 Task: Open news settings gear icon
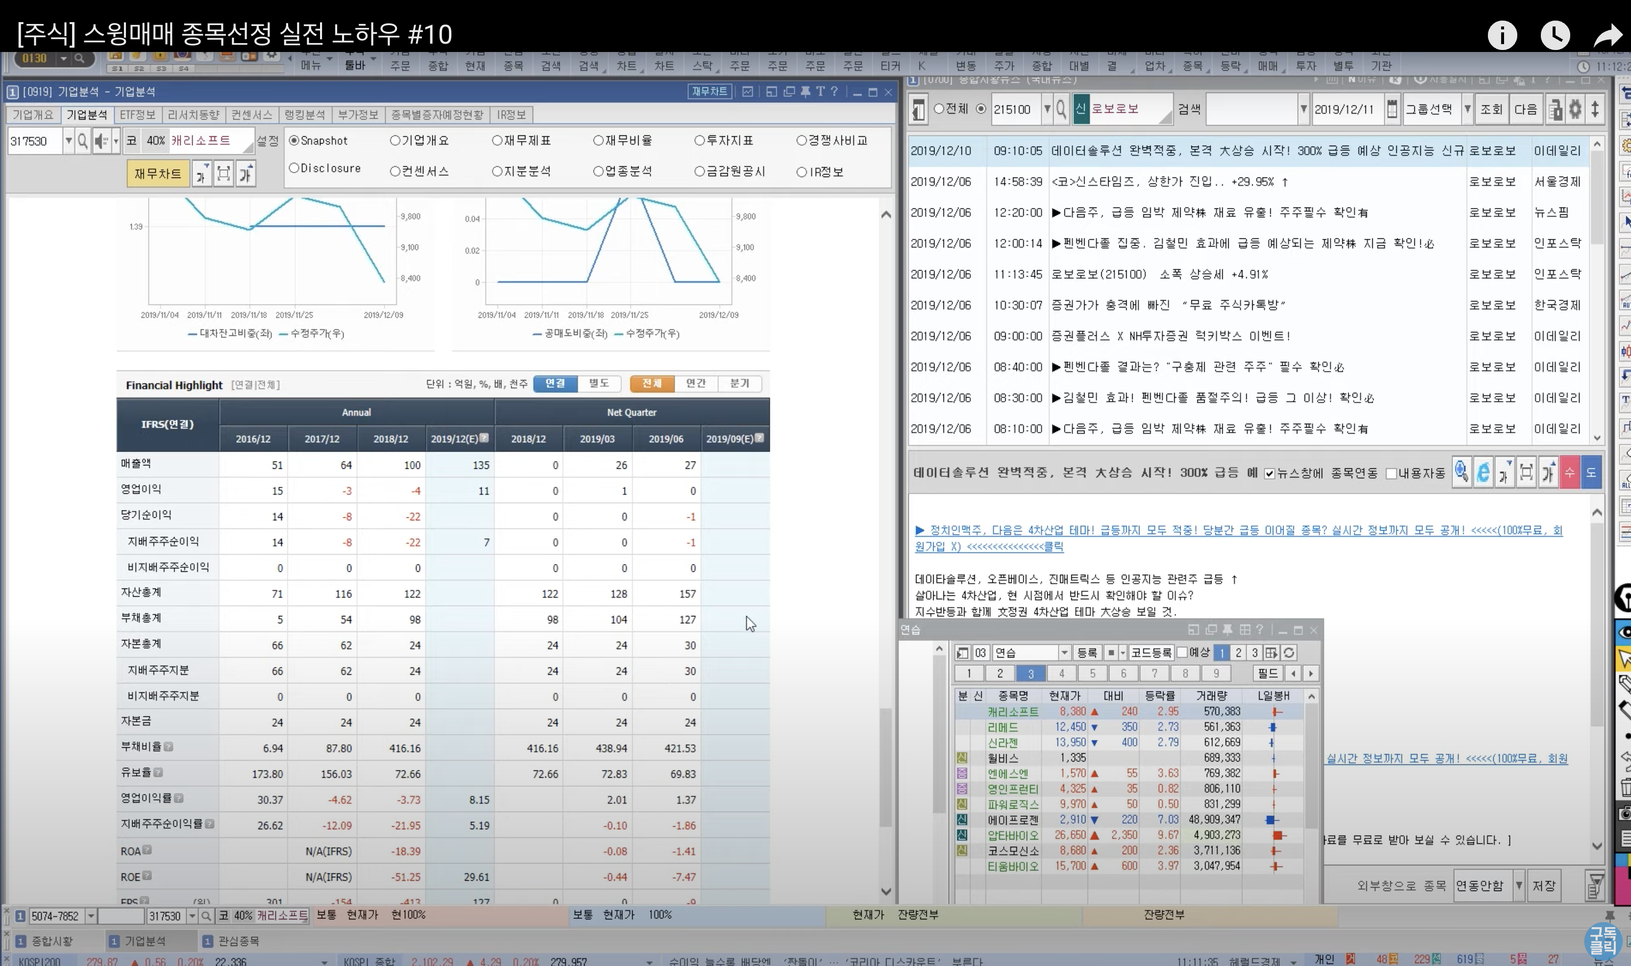(x=1575, y=109)
